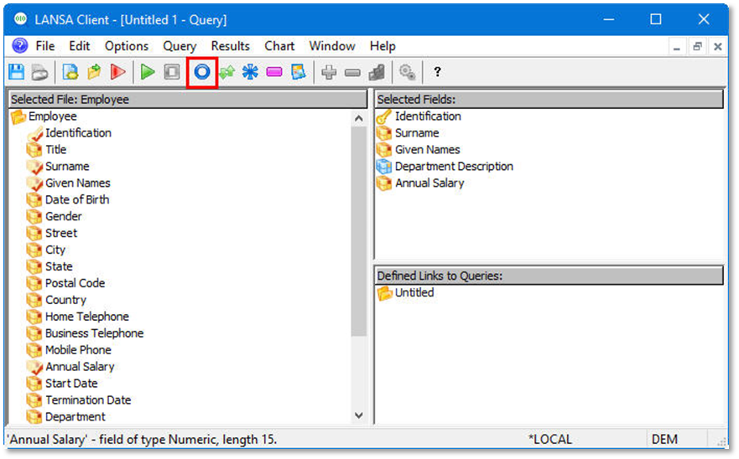Select the Start Date field

(x=71, y=384)
